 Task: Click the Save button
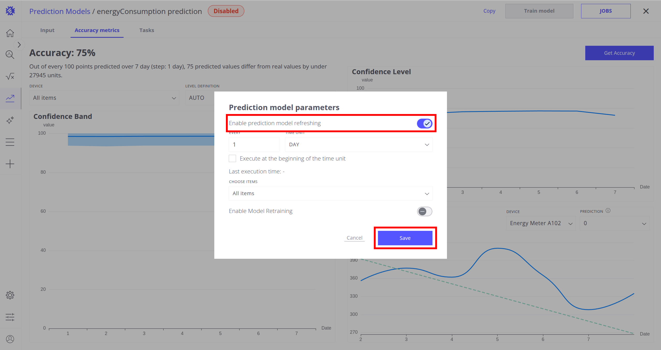coord(405,238)
